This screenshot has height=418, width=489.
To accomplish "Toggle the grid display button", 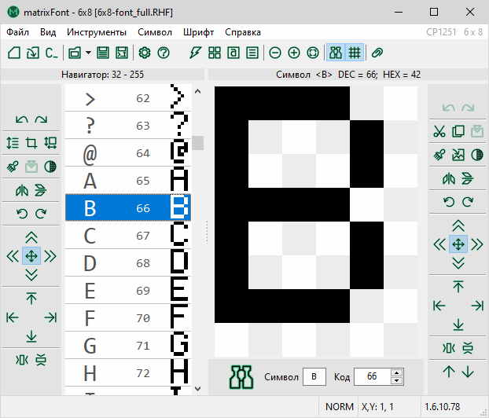I will [355, 53].
